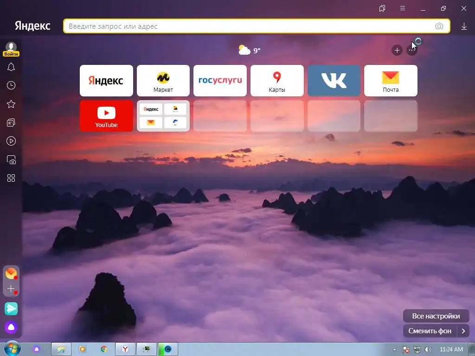The image size is (475, 356).
Task: Click the Сменить фон button
Action: (430, 331)
